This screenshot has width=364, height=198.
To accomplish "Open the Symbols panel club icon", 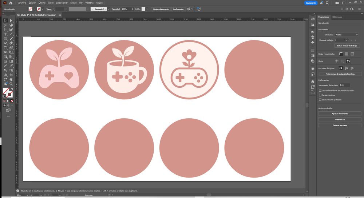I will [313, 43].
